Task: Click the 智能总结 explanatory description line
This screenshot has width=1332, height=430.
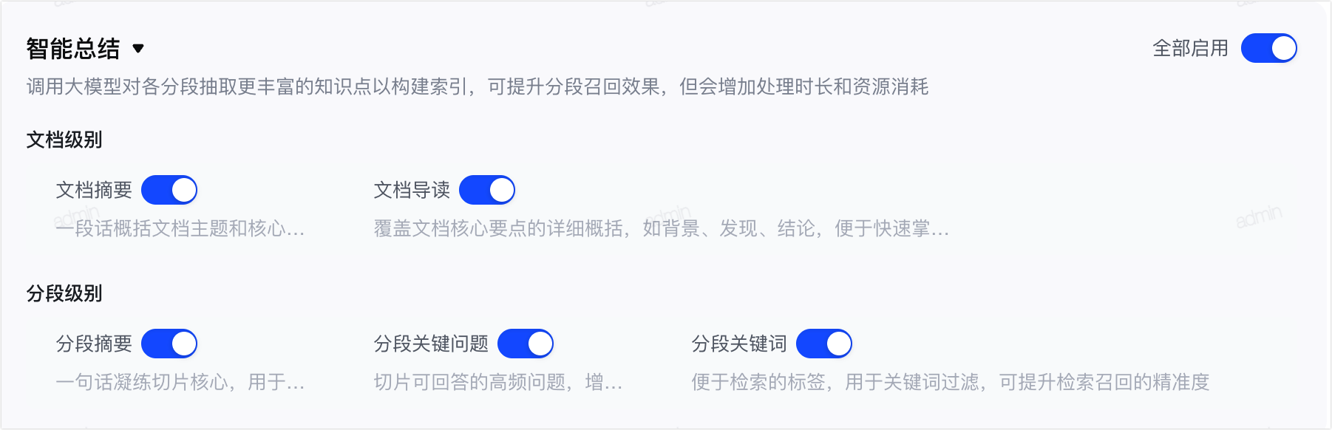Action: (x=478, y=86)
